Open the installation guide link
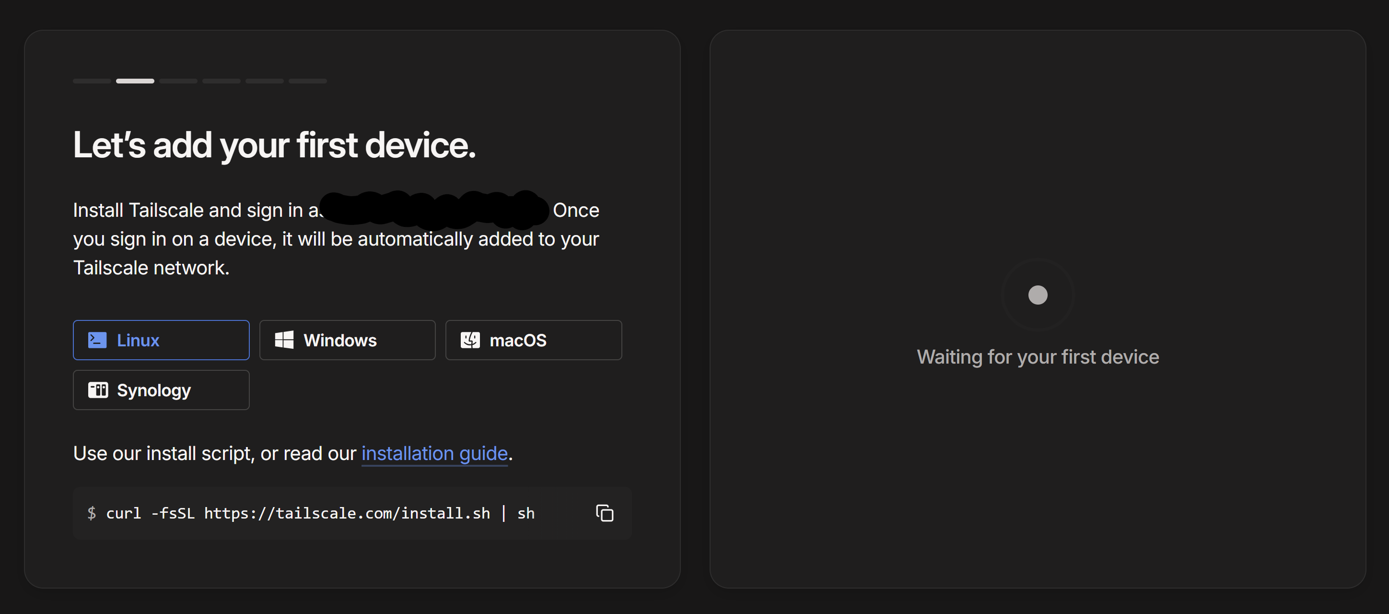Screen dimensions: 1389x614 [x=434, y=454]
